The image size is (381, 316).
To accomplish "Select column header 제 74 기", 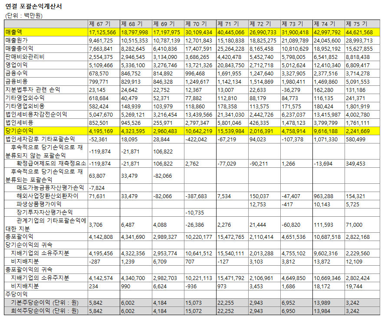I will [324, 24].
